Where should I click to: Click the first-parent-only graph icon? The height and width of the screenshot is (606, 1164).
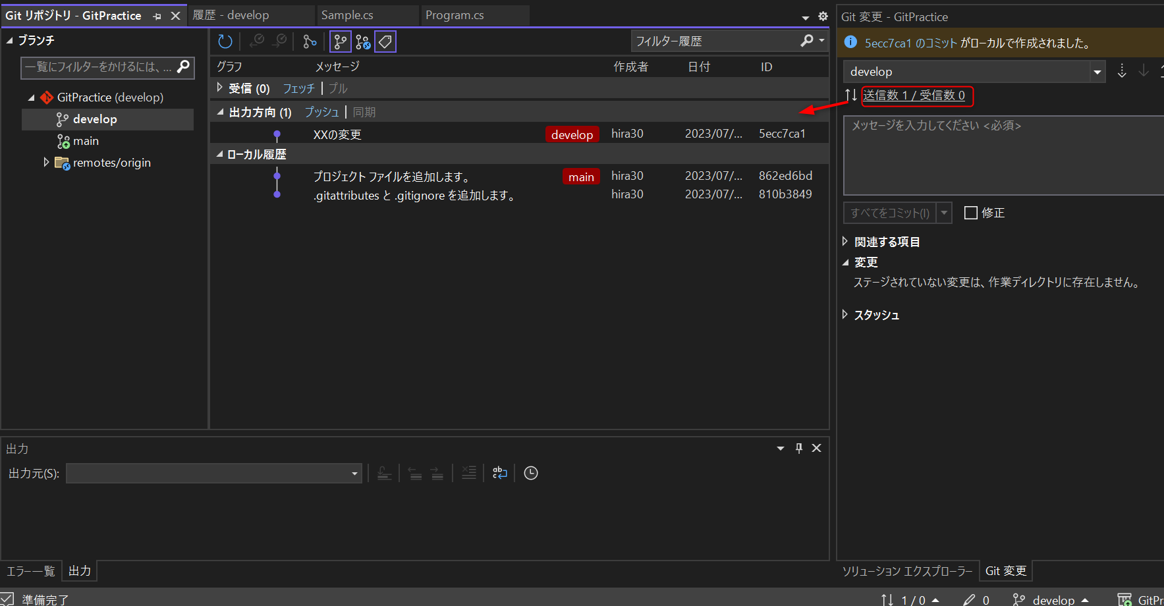[310, 41]
